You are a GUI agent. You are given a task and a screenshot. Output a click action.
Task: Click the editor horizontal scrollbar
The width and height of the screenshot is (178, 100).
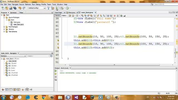pyautogui.click(x=114, y=65)
